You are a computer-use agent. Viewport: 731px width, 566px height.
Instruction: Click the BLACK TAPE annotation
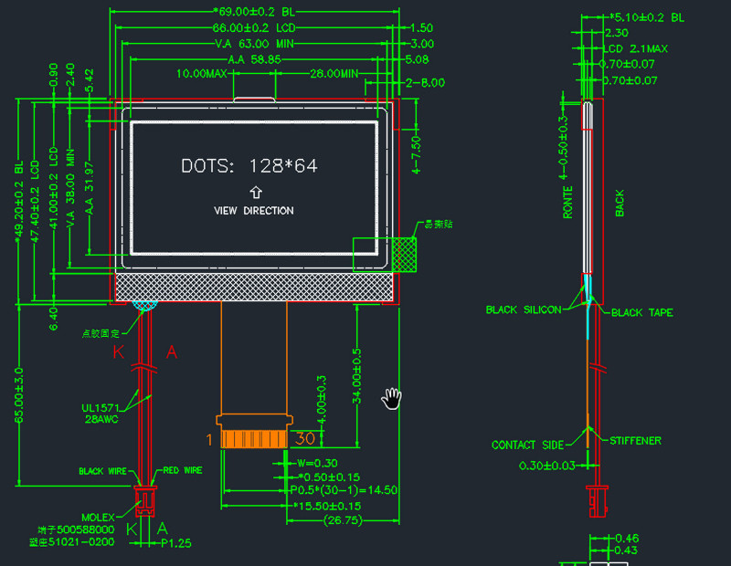(x=642, y=312)
